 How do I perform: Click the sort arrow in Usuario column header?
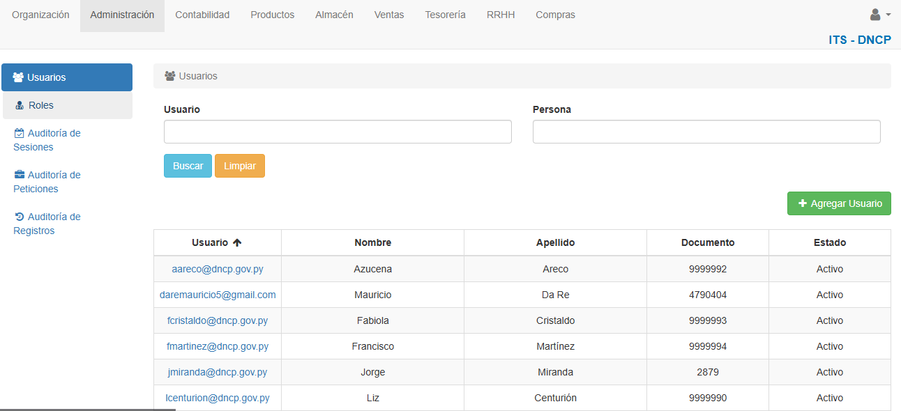coord(237,243)
